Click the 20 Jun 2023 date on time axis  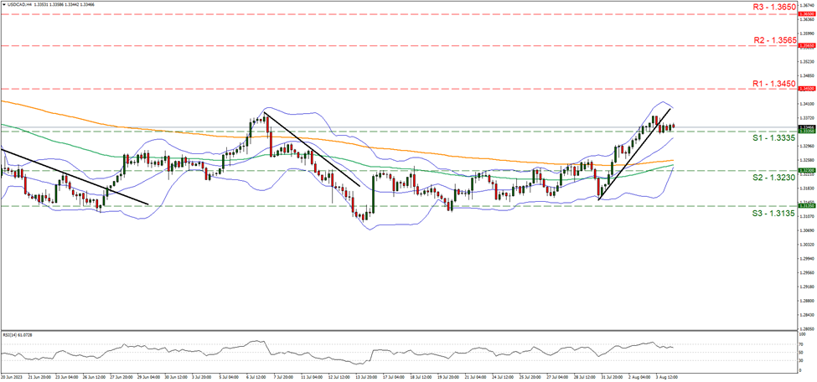[x=13, y=378]
